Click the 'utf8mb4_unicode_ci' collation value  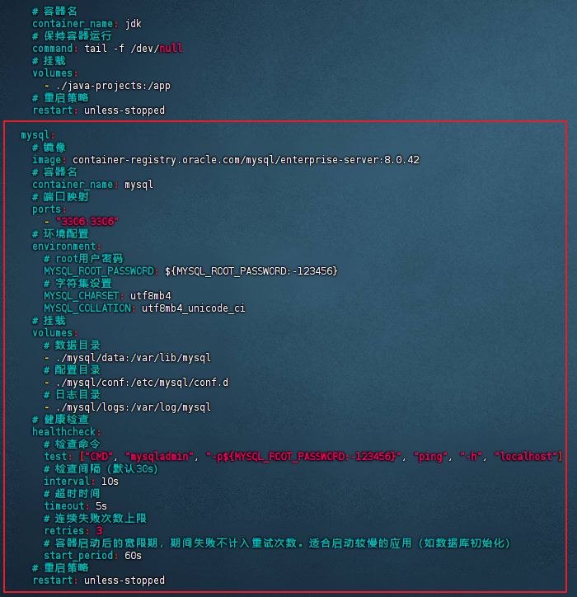tap(194, 308)
